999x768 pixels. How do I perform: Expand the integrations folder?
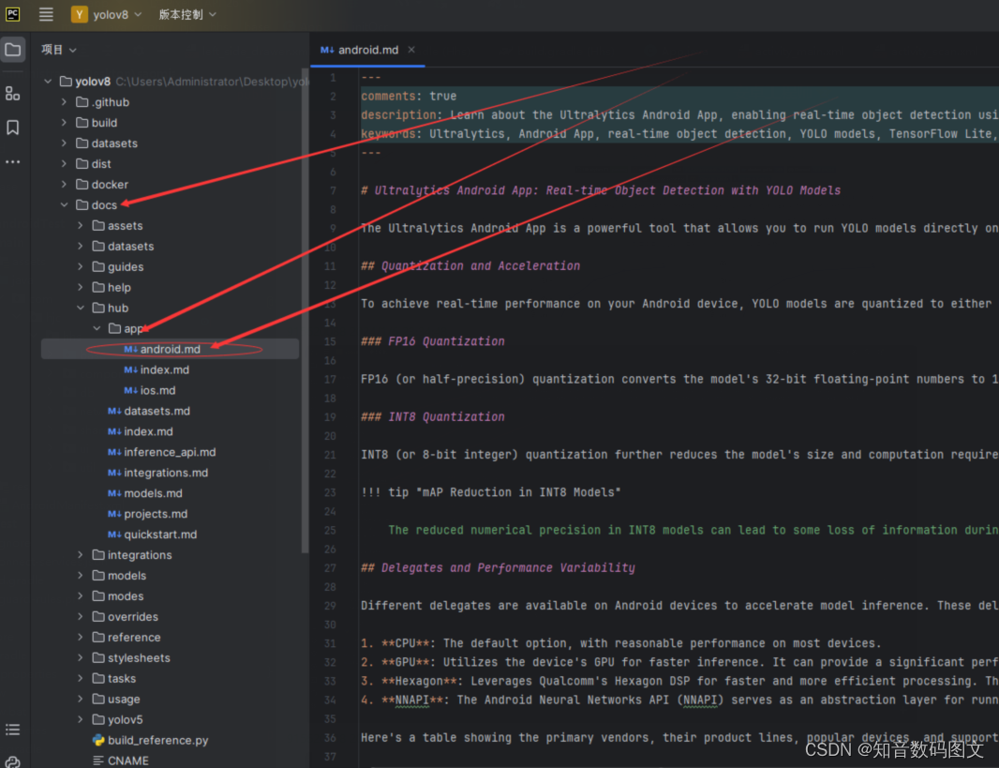[x=81, y=555]
